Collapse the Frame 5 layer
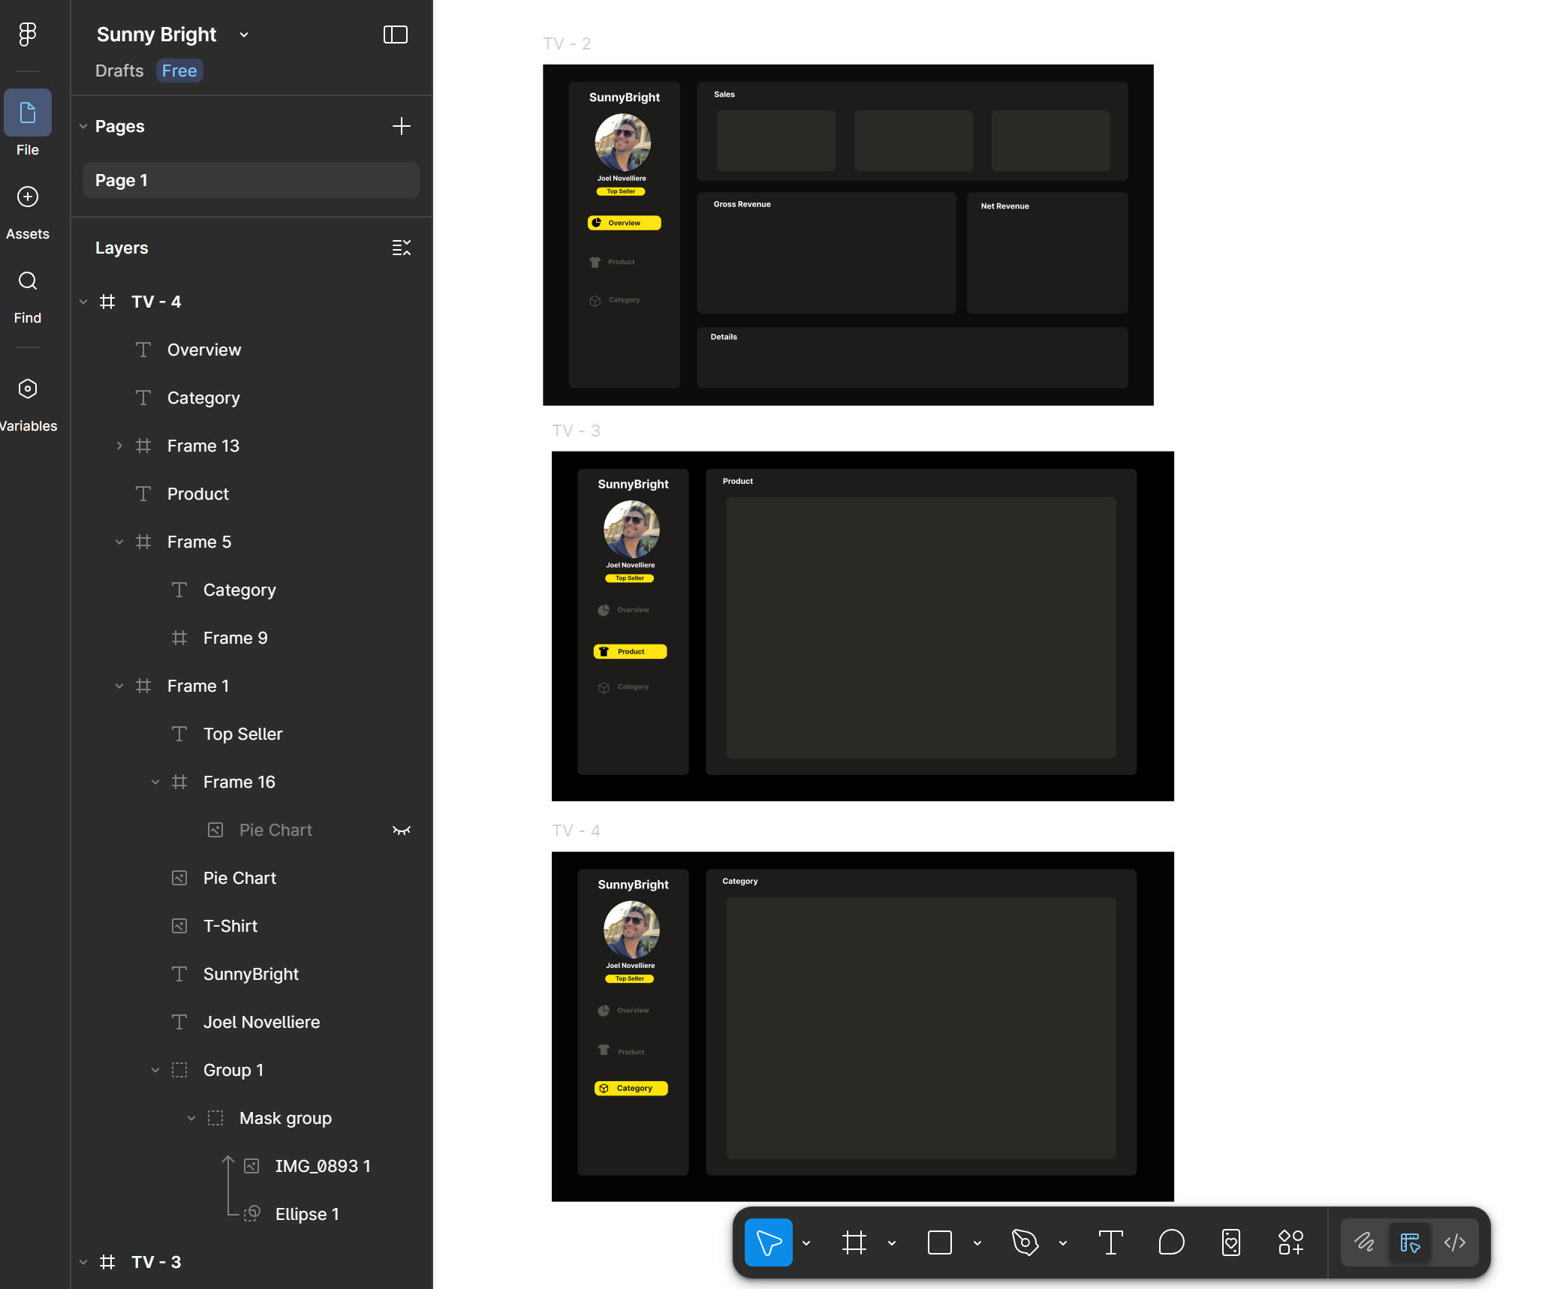 coord(119,542)
